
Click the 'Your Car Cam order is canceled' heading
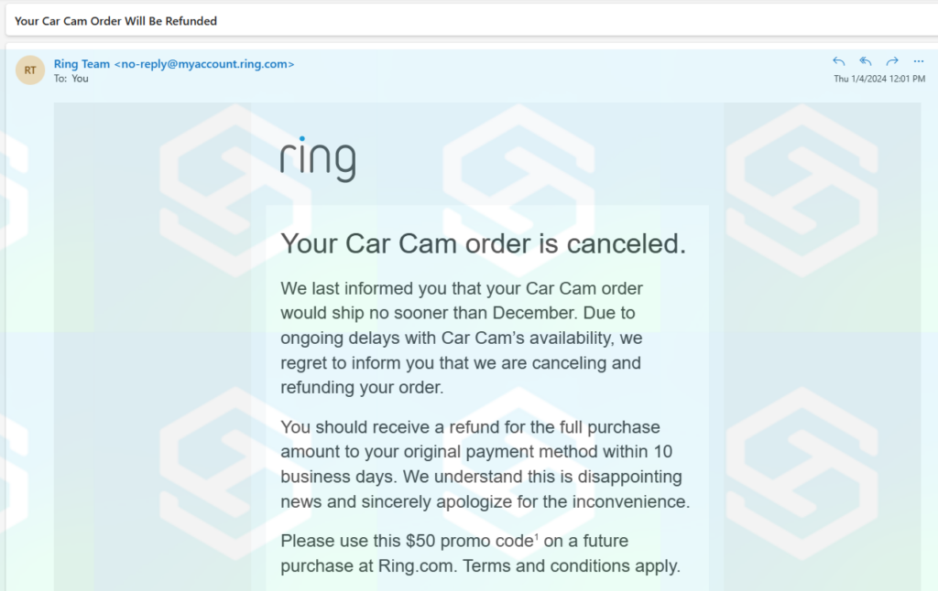tap(483, 244)
